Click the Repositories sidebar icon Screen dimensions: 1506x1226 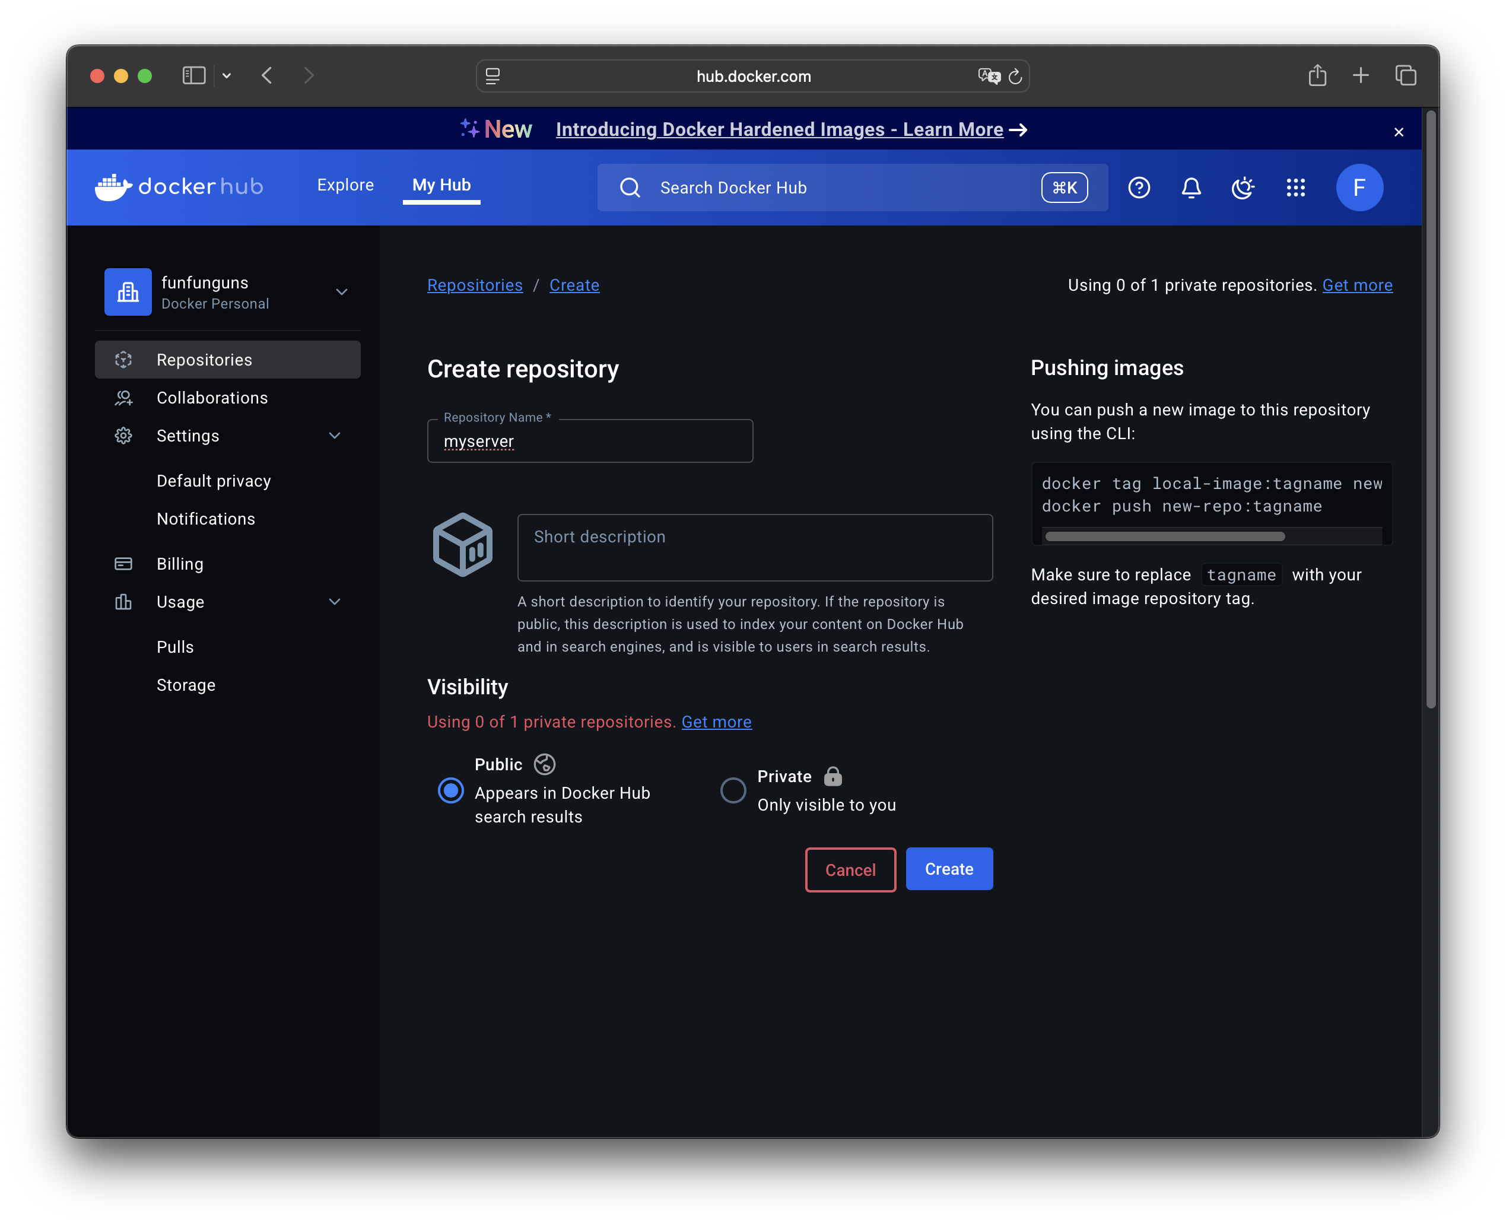tap(123, 360)
